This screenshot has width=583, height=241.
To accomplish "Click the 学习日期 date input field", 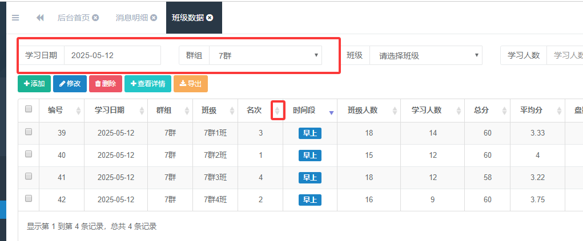I will (112, 55).
